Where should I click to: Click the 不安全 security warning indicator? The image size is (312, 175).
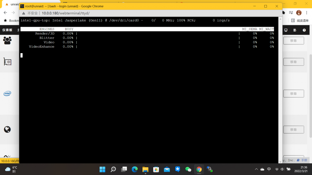[30, 13]
